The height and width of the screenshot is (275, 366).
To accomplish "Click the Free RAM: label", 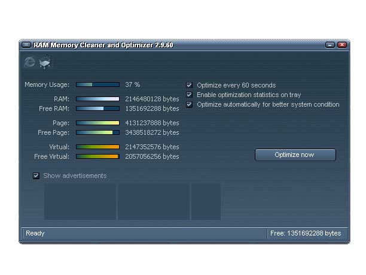I will (54, 108).
